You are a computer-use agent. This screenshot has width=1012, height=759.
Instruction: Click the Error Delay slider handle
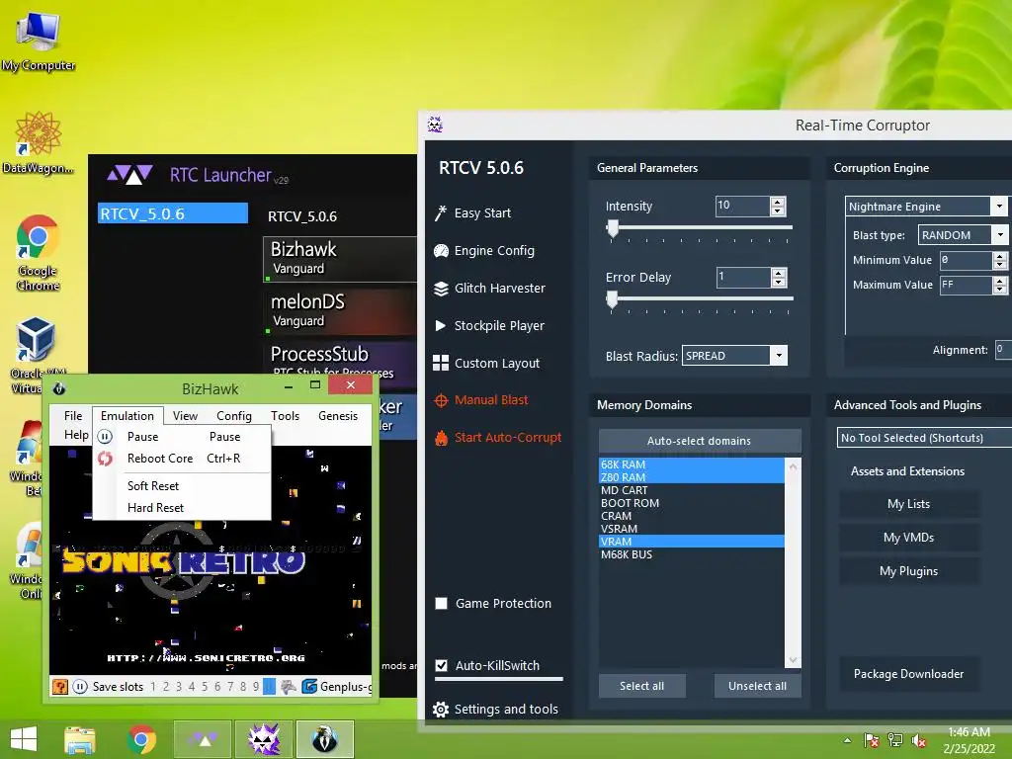pos(613,300)
